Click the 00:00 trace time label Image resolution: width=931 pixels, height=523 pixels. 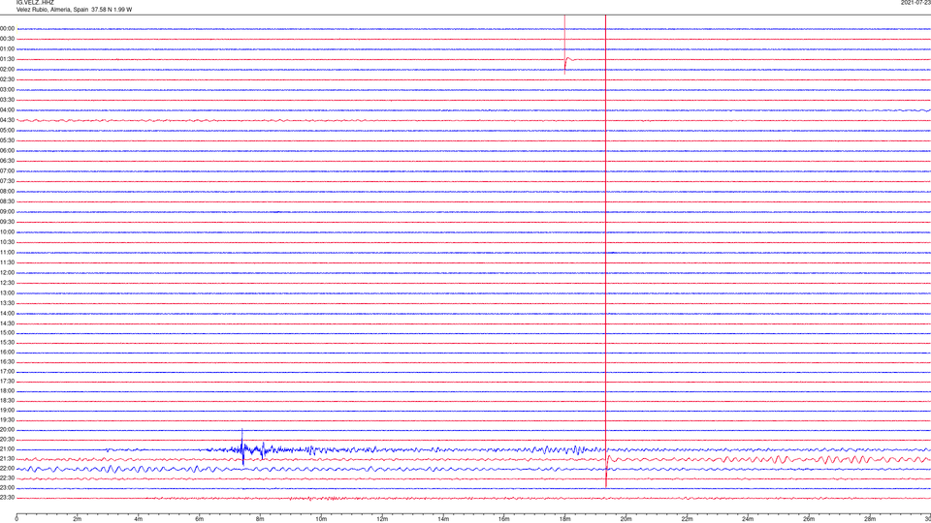7,28
